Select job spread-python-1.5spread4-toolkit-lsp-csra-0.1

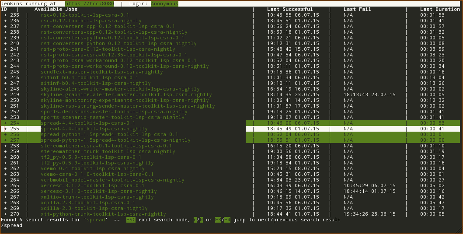109,135
